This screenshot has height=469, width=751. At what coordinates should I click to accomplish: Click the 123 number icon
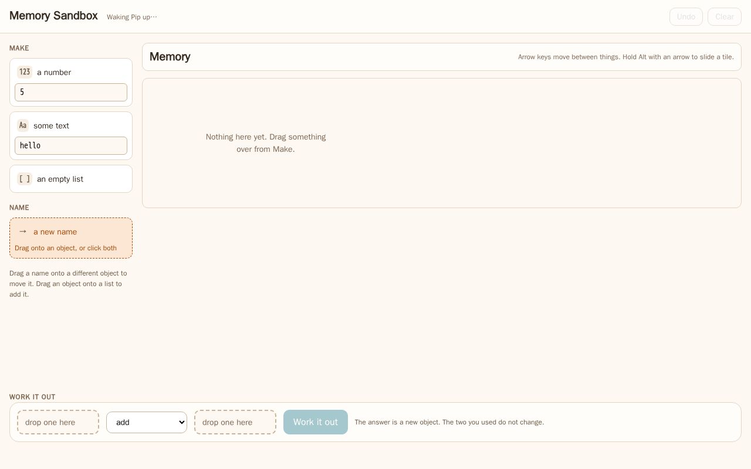click(x=25, y=72)
